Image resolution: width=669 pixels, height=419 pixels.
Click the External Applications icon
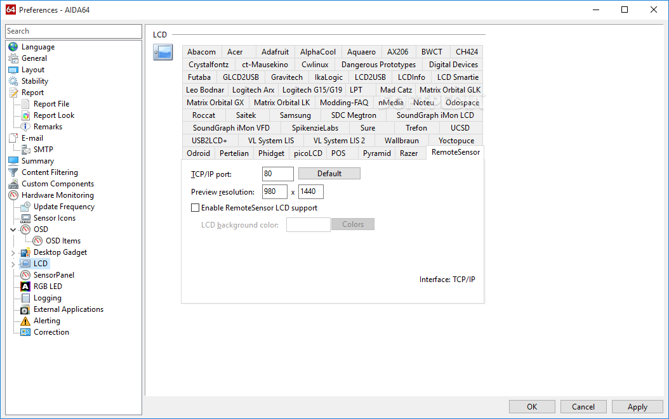coord(25,309)
